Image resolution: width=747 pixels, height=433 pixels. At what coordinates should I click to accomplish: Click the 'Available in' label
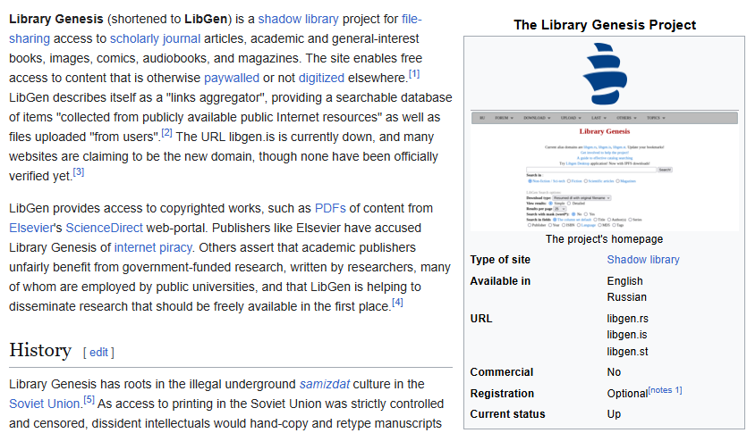500,281
